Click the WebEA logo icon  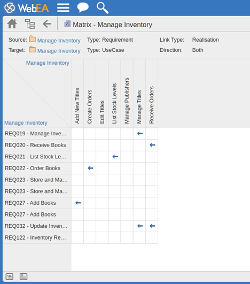click(10, 8)
